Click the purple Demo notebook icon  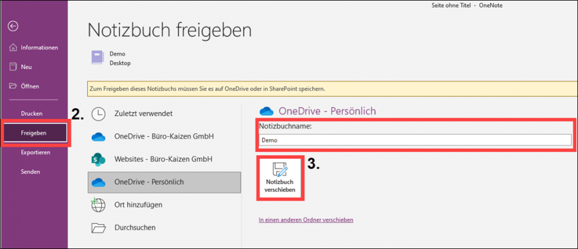point(98,58)
